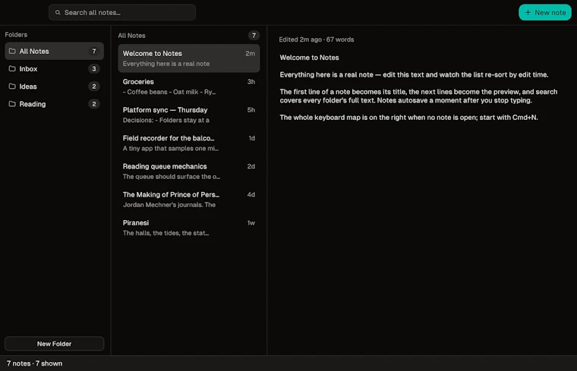Open the Reading folder
577x371 pixels.
coord(54,104)
